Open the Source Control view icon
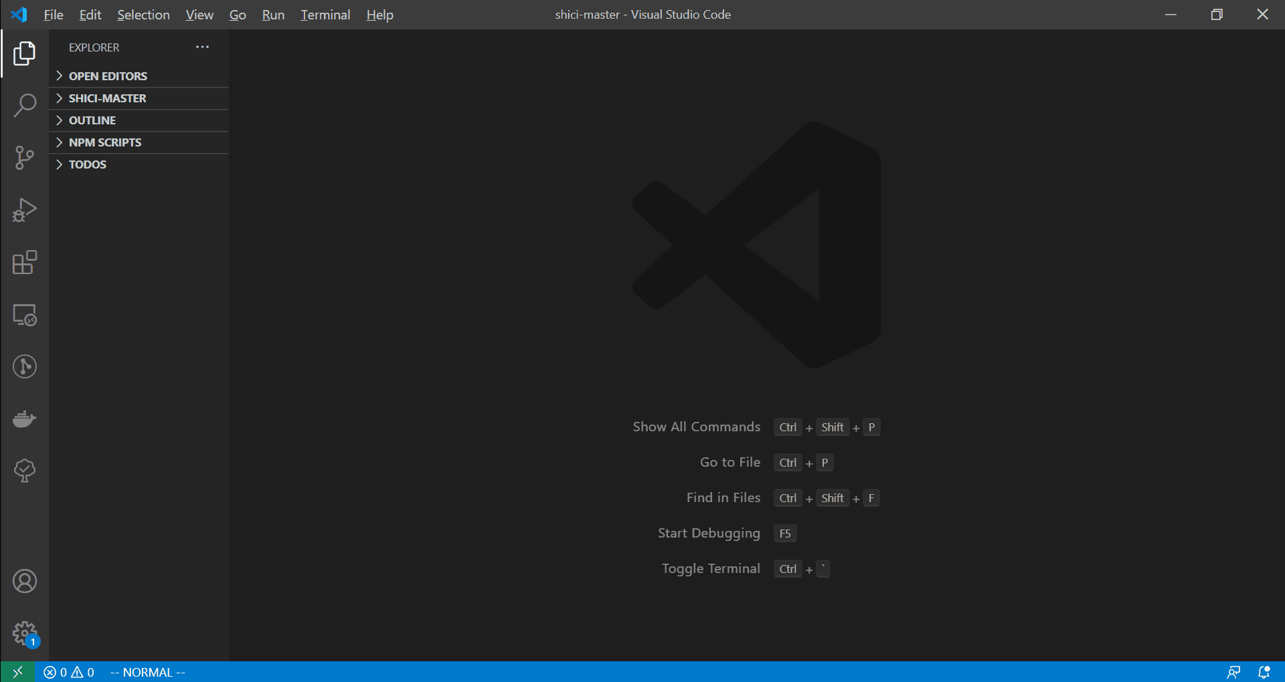The image size is (1285, 682). [x=25, y=158]
